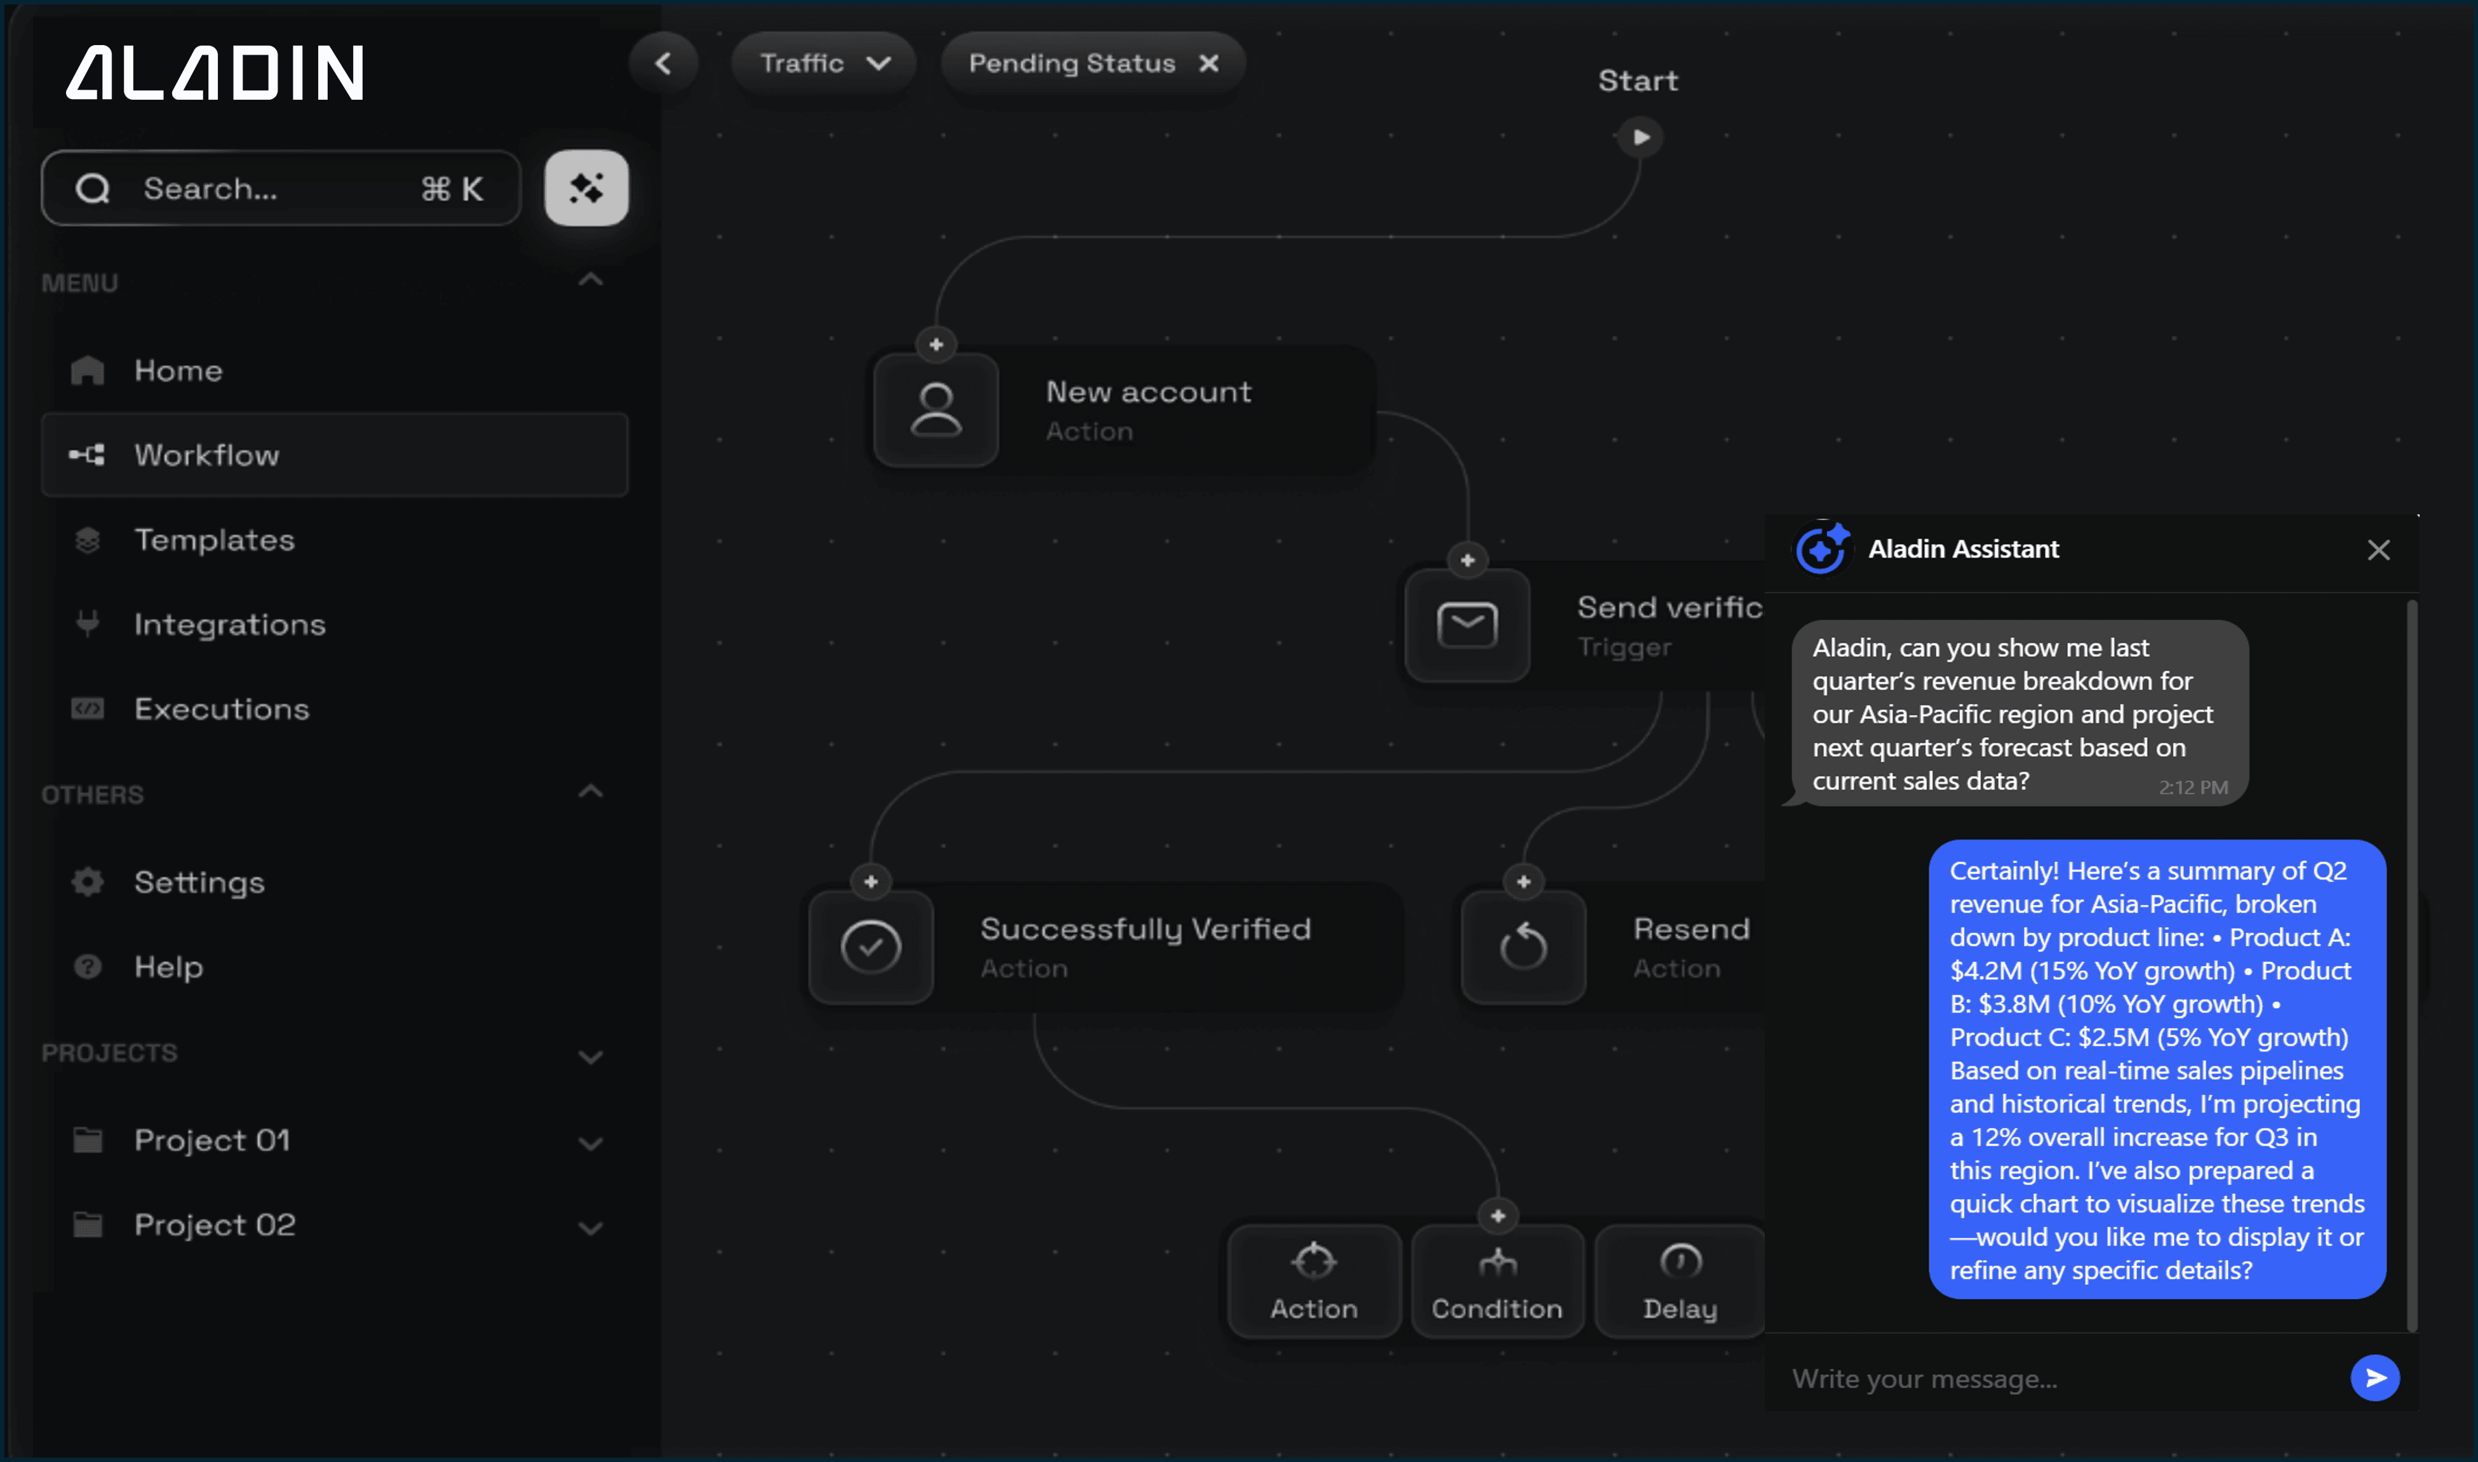
Task: Click the envelope icon on Send verification node
Action: tap(1466, 624)
